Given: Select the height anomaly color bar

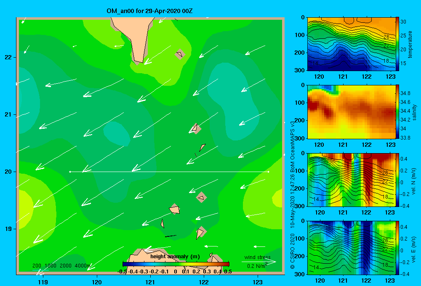Looking at the screenshot, I should 176,264.
